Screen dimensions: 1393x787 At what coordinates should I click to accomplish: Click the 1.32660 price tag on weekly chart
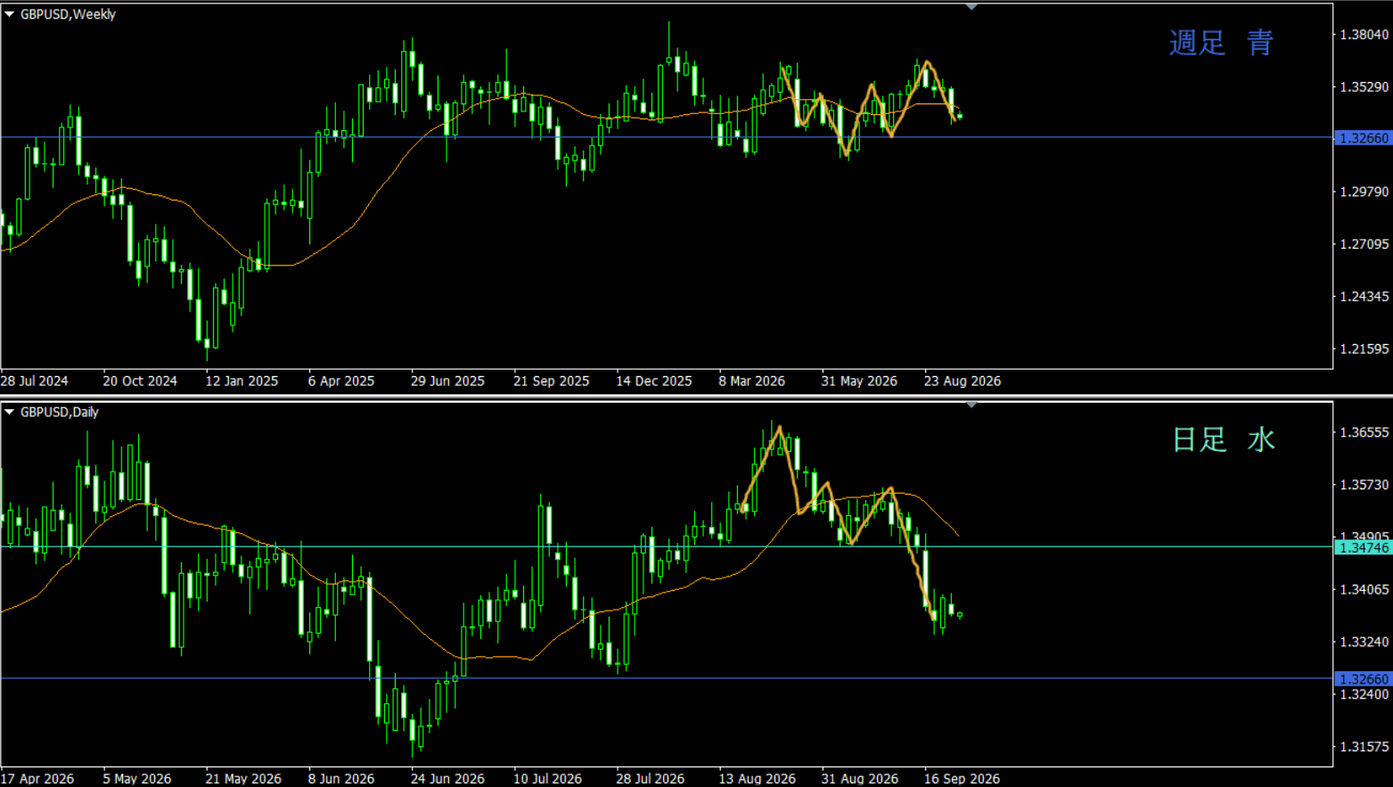pyautogui.click(x=1364, y=138)
